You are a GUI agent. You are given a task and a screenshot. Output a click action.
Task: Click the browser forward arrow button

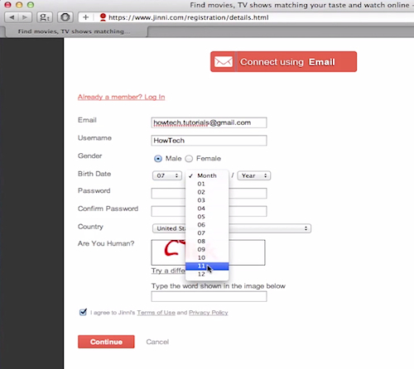point(25,17)
